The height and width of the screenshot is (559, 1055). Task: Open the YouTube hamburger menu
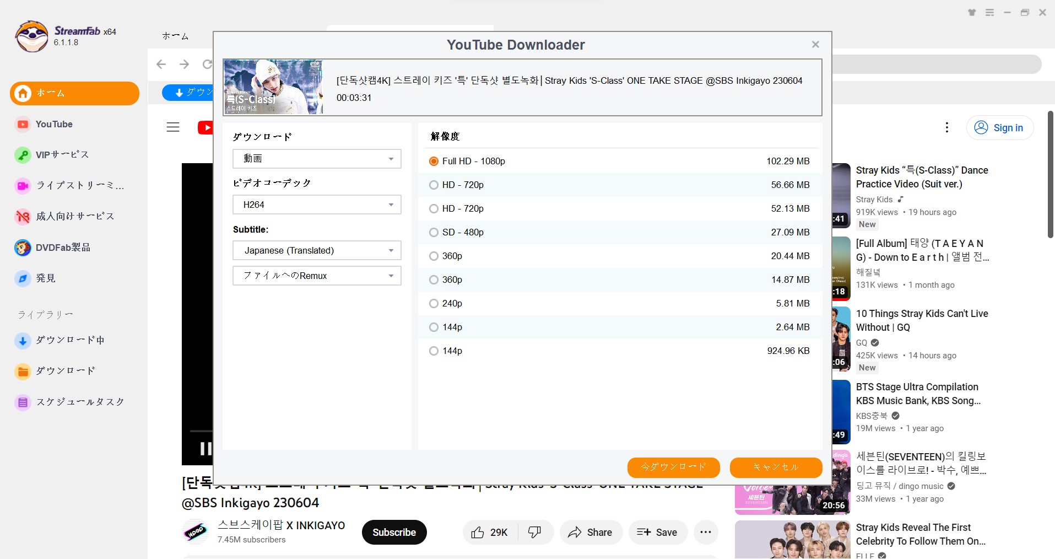pos(173,127)
